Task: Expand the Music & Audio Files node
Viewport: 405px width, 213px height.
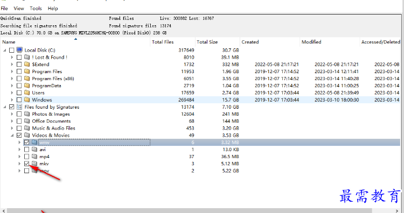Action: 12,128
